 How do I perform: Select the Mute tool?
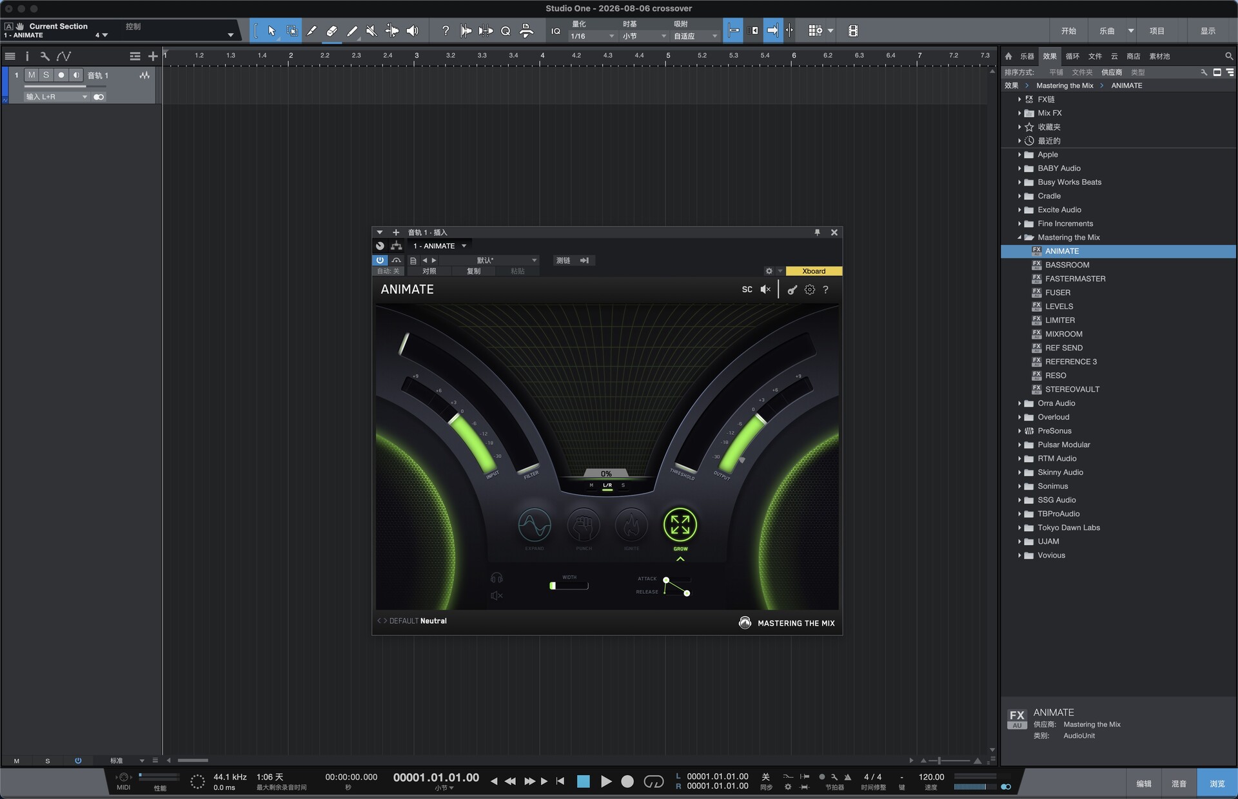tap(371, 30)
